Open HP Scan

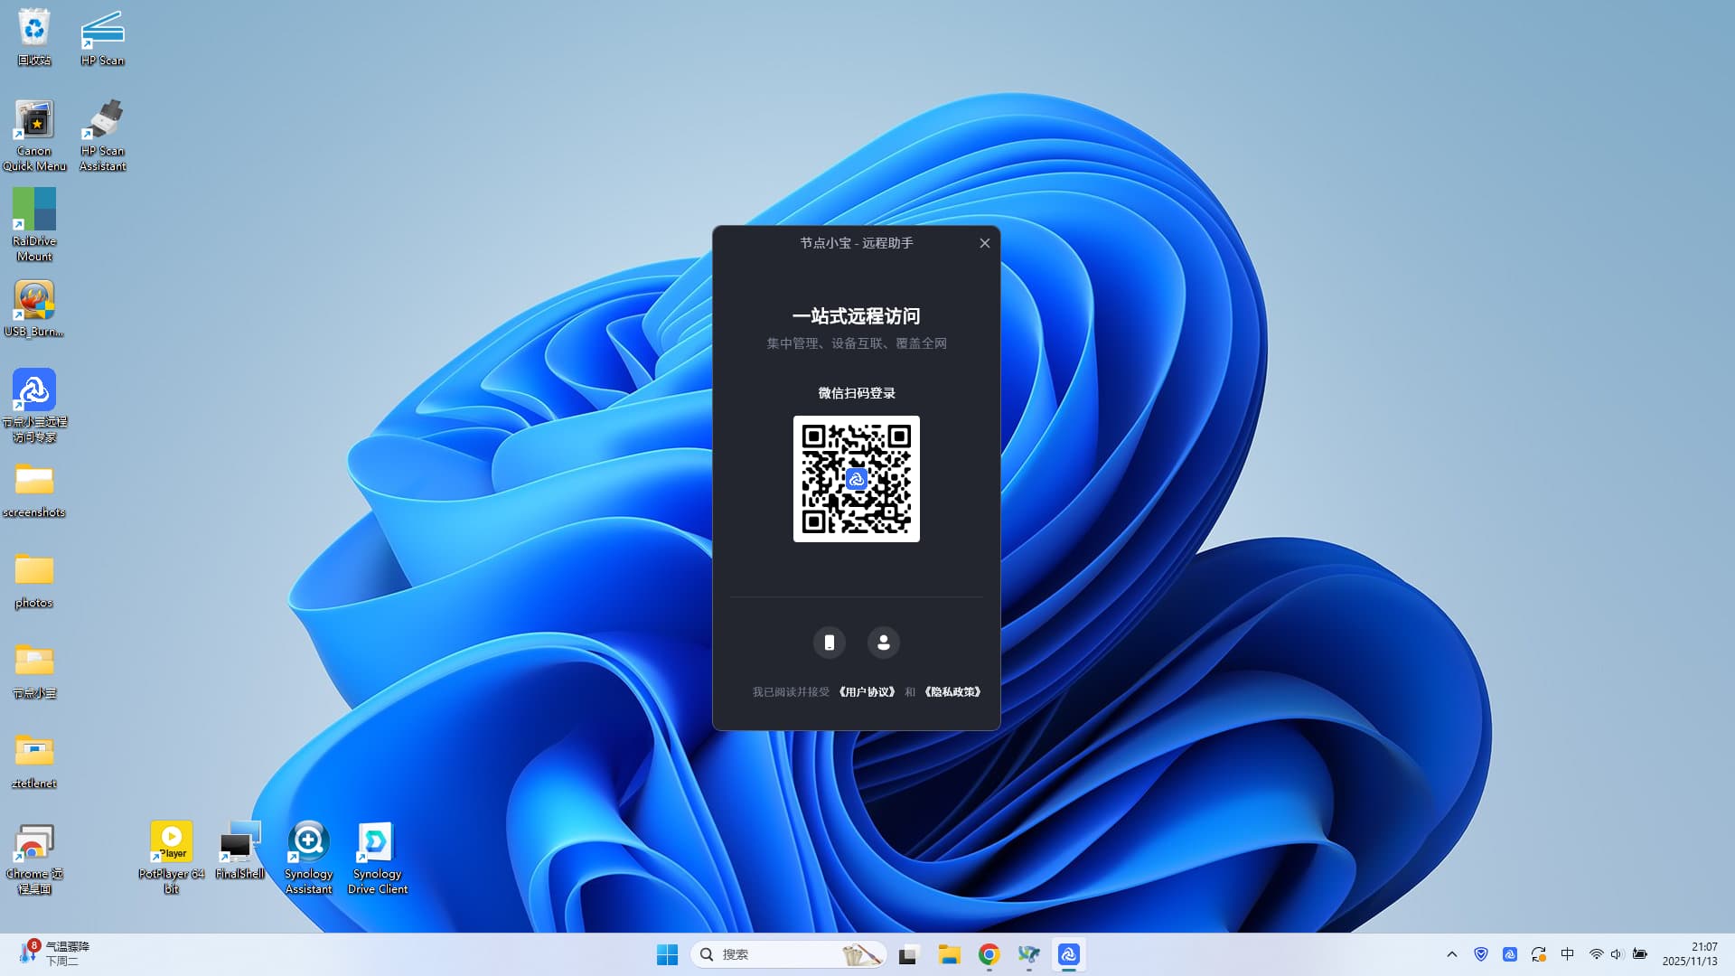pos(102,27)
